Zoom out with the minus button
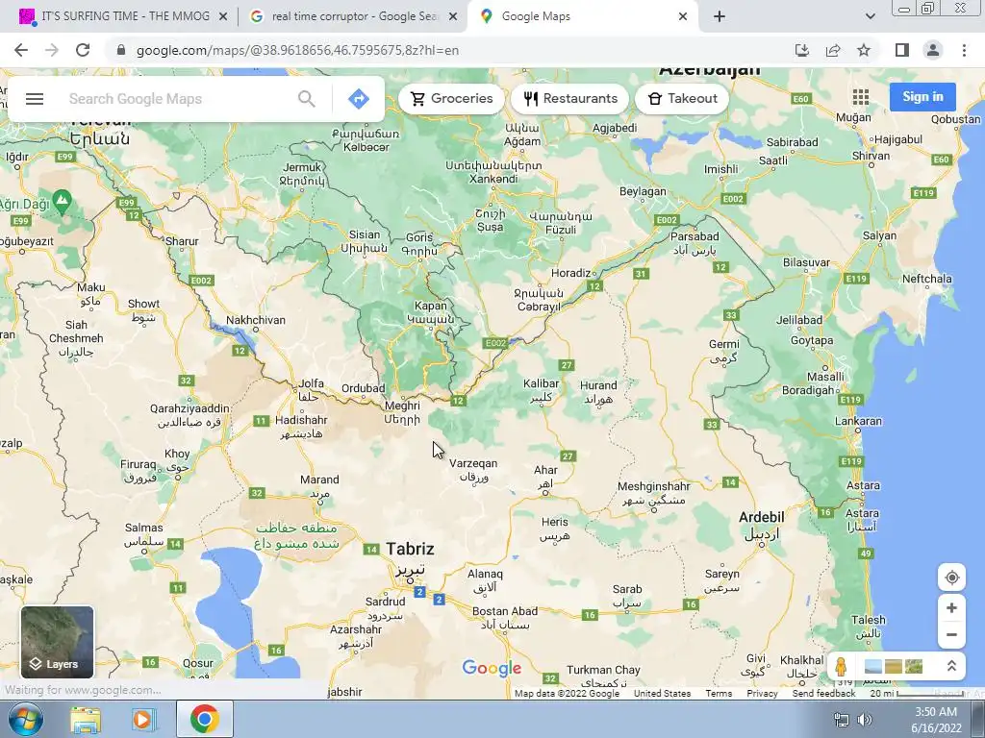The image size is (985, 738). click(x=951, y=634)
